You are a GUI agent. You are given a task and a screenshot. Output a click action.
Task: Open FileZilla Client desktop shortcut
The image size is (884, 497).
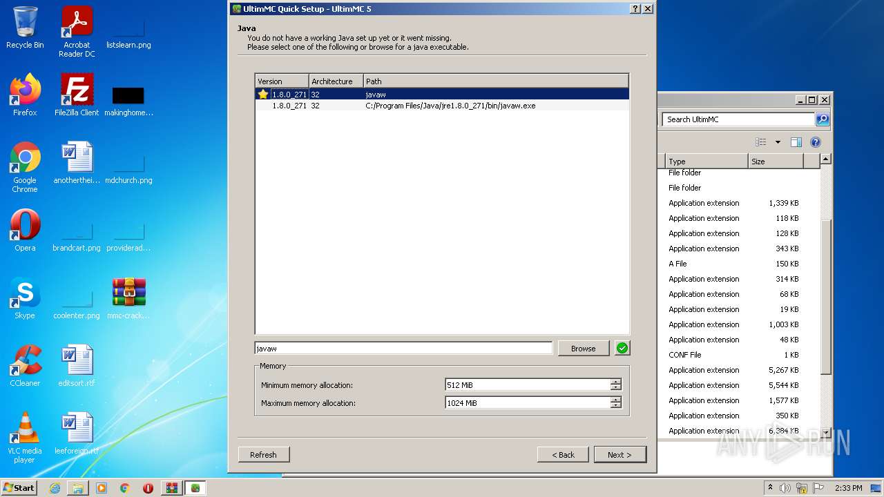77,95
